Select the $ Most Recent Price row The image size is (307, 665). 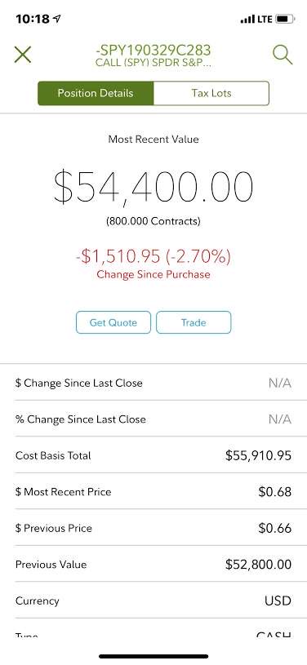(153, 491)
